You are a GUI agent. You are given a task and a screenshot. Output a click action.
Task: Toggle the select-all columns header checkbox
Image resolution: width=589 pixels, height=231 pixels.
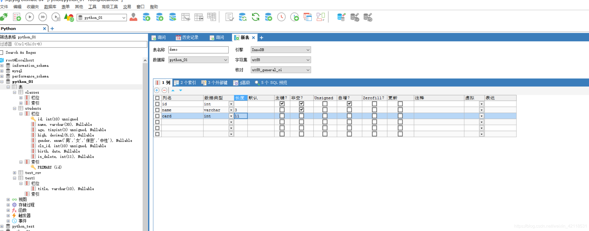pos(157,98)
